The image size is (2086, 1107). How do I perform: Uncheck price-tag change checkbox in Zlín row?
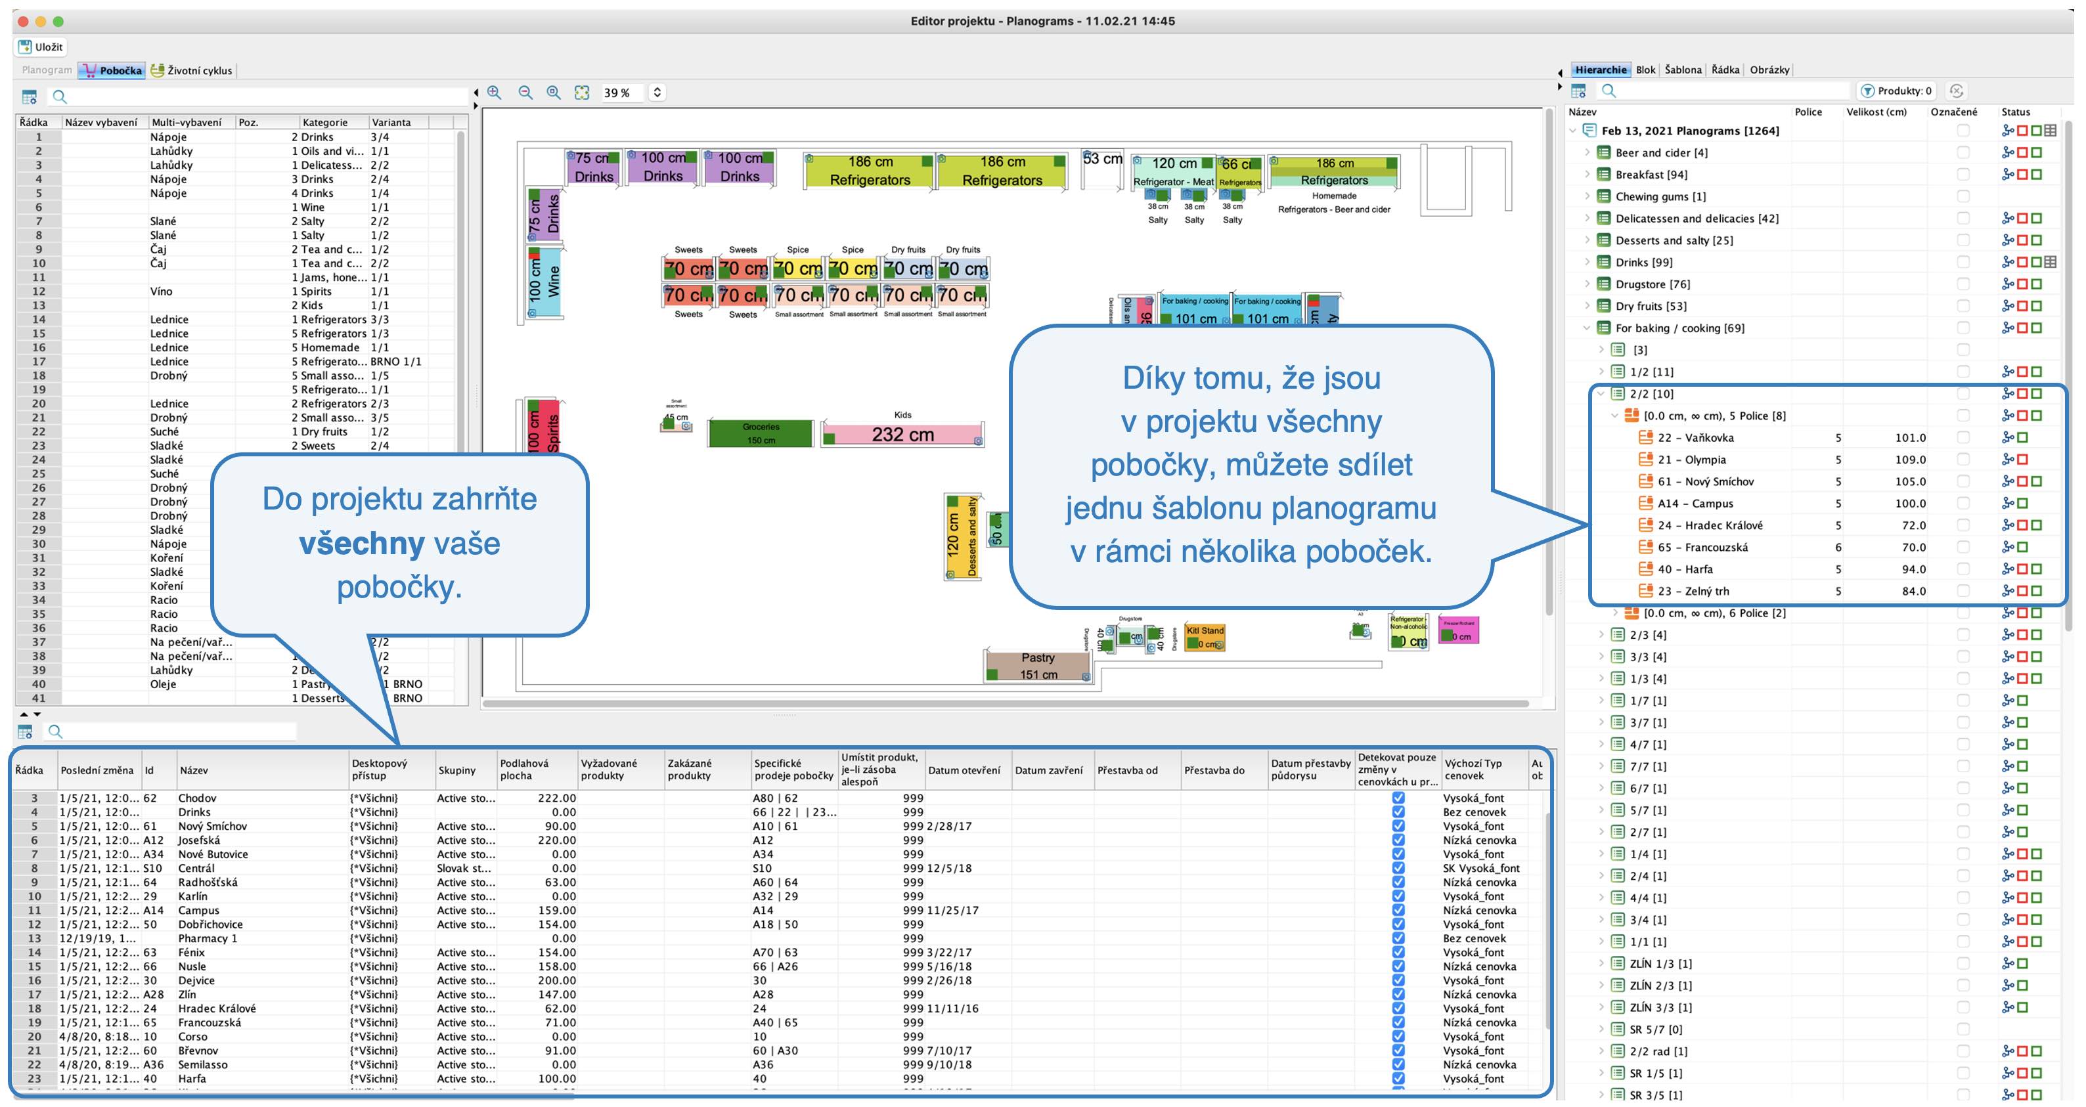click(x=1398, y=995)
